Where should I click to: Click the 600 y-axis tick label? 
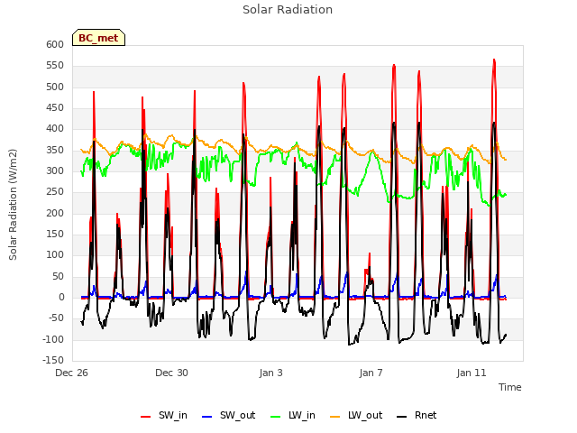(55, 44)
